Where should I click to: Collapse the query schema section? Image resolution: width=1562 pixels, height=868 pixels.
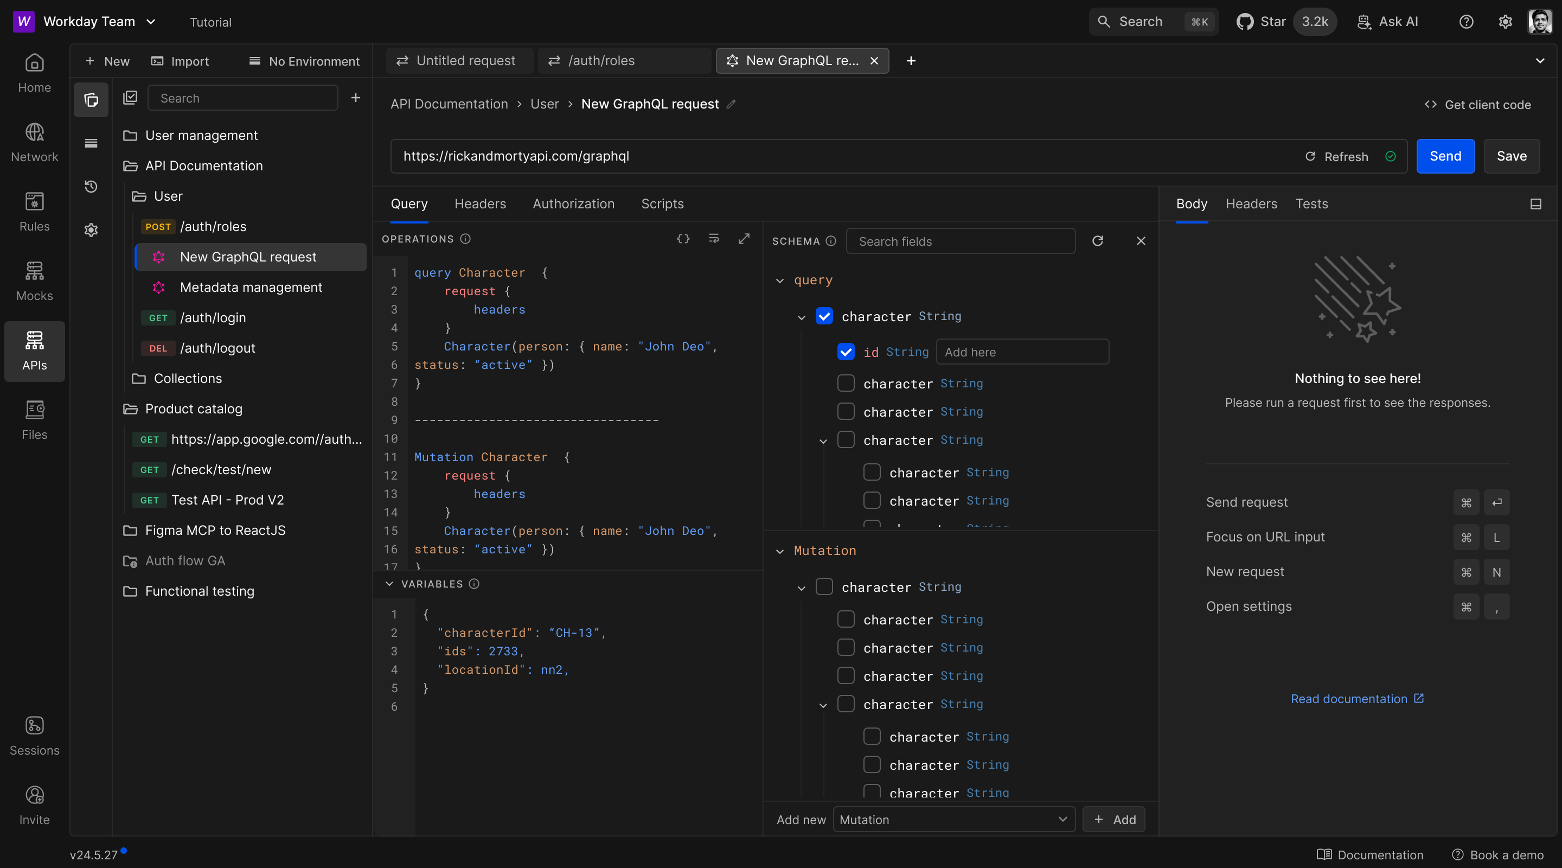780,281
